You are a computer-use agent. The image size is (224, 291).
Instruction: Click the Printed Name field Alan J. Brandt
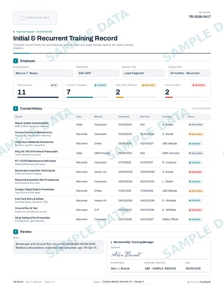click(x=126, y=269)
